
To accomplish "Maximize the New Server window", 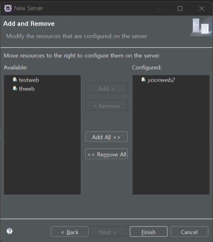I will tap(180, 8).
